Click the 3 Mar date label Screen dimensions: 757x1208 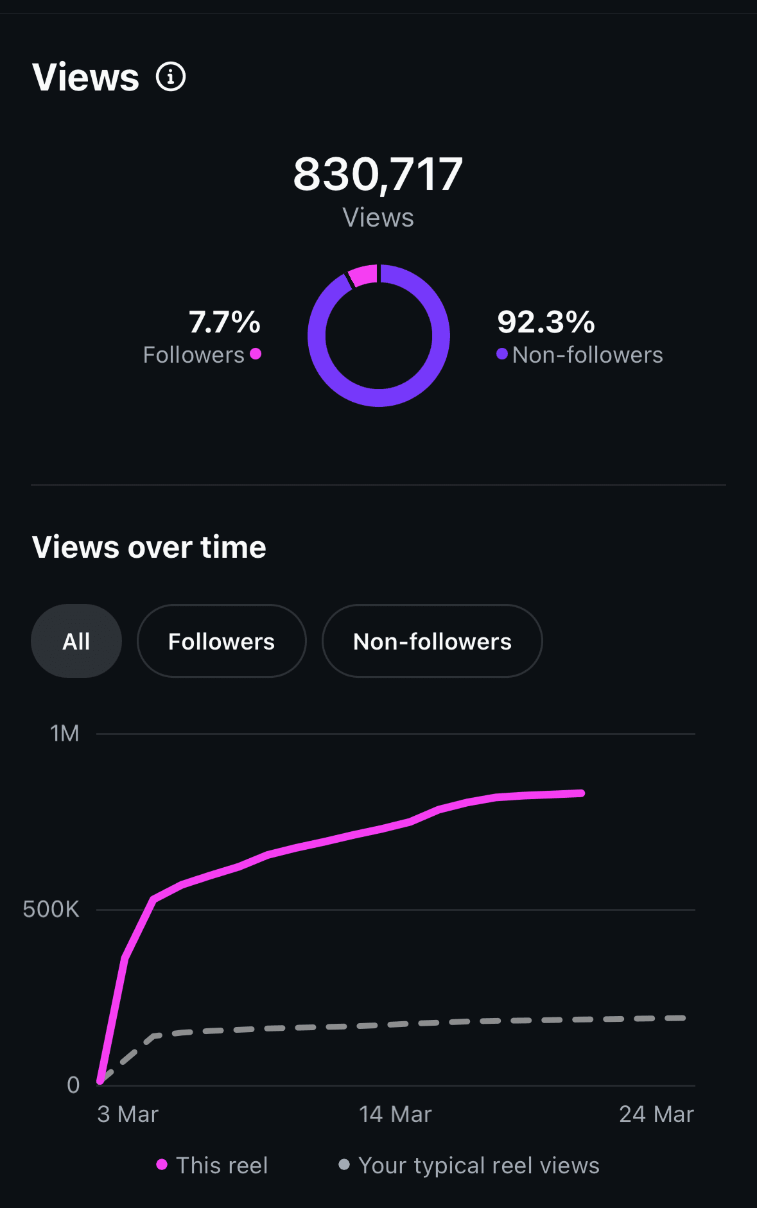128,1114
